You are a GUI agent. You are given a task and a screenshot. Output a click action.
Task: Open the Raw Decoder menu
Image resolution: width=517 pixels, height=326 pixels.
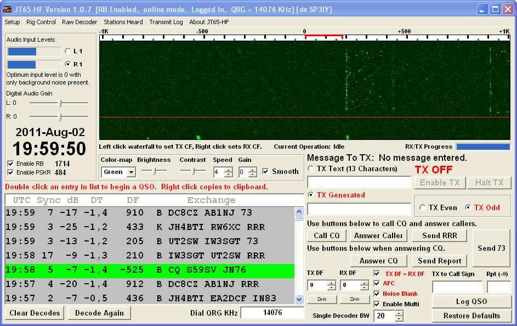[79, 22]
